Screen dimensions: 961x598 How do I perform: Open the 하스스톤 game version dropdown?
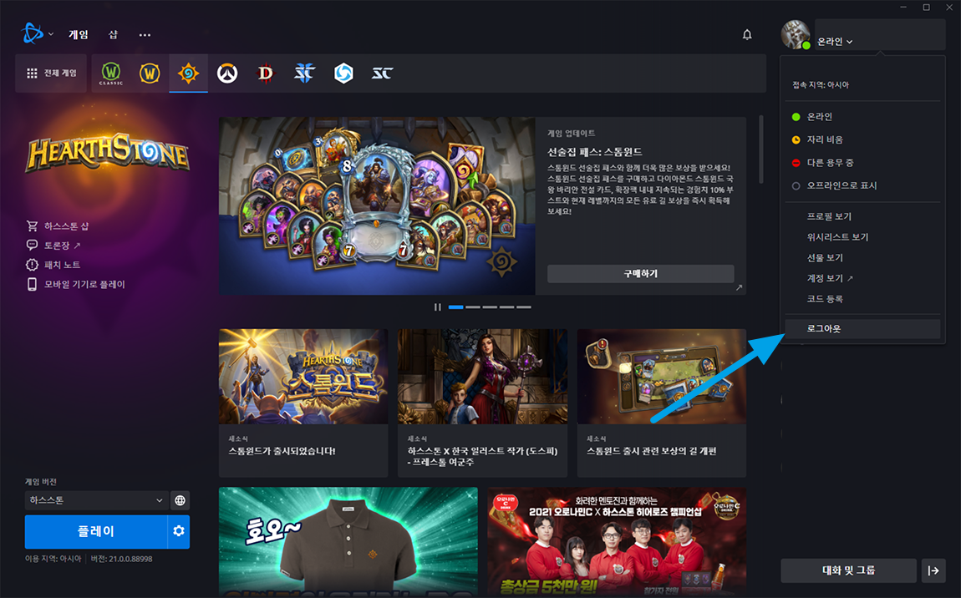click(x=96, y=500)
